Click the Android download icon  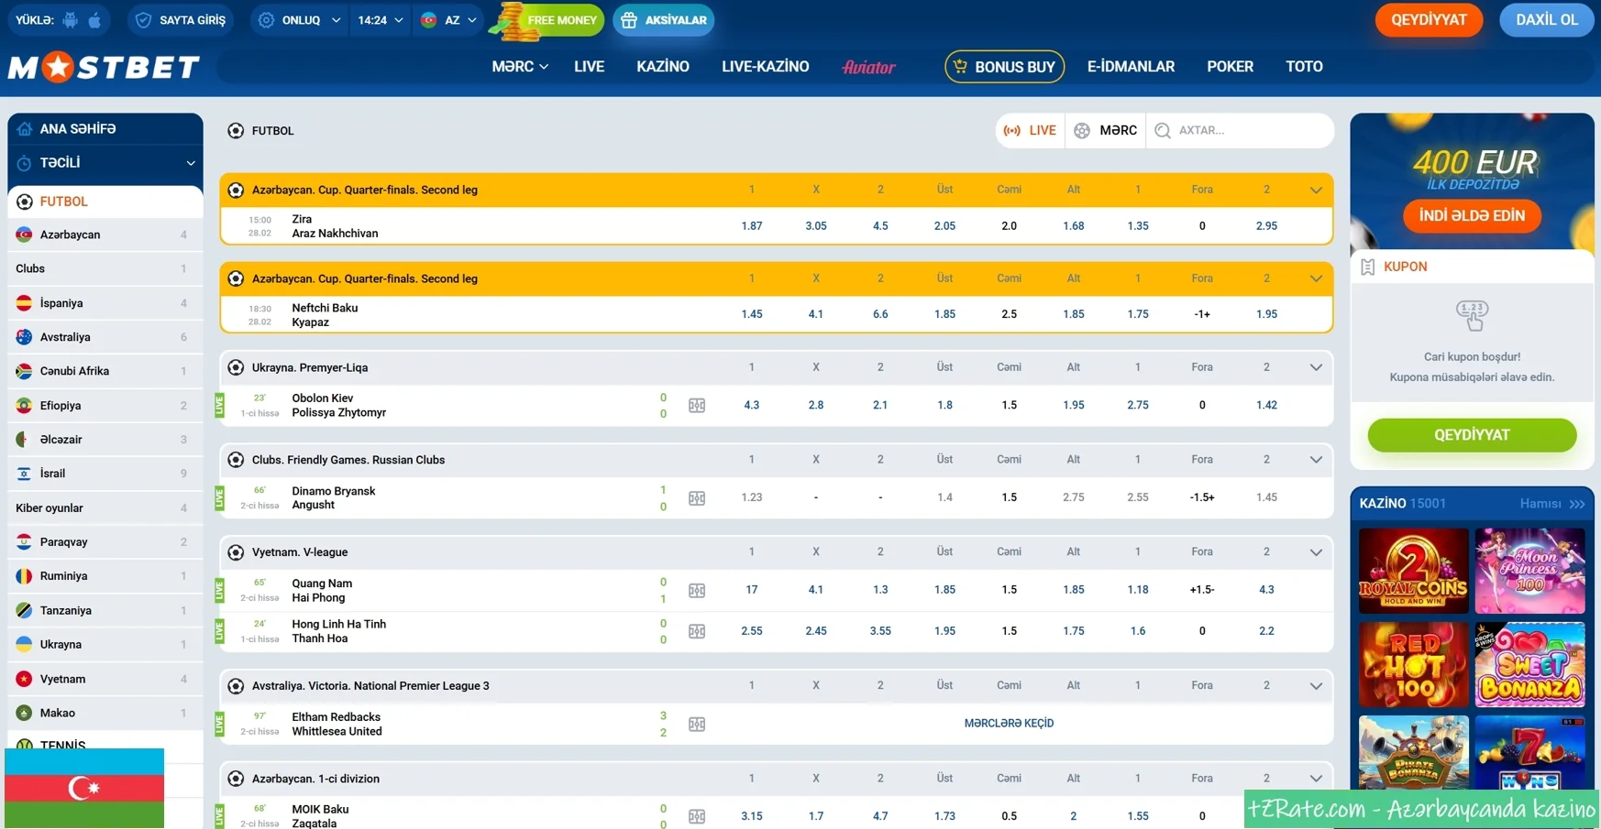(71, 19)
